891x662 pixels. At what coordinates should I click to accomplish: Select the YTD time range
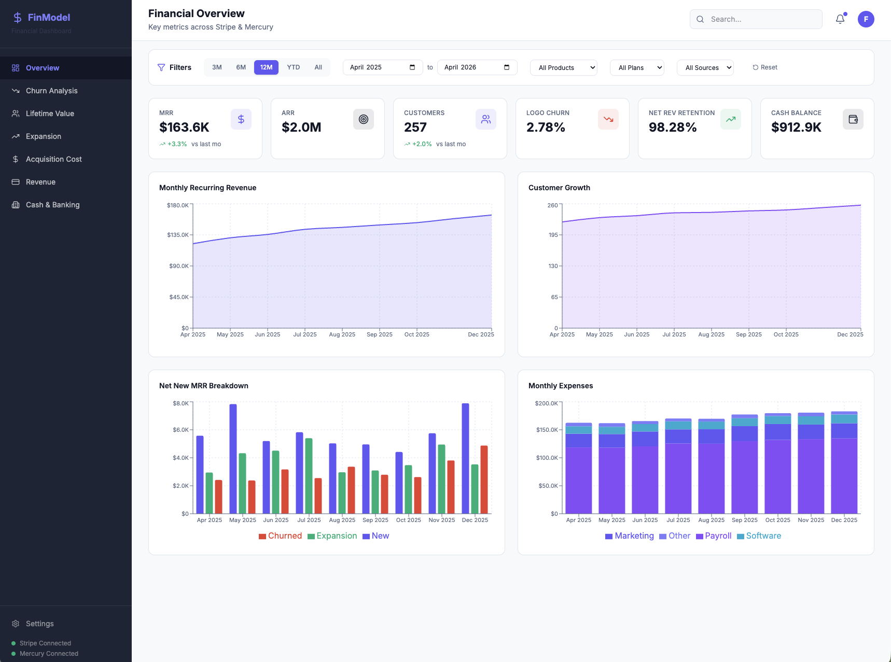294,67
